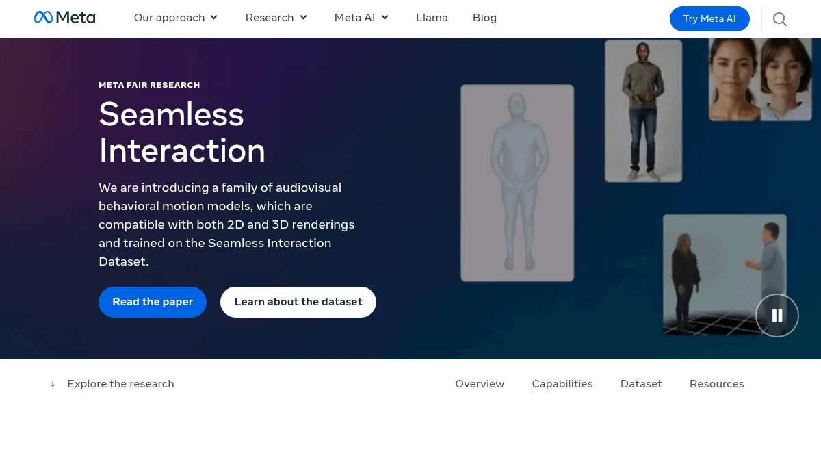Click Read the paper
Viewport: 821px width, 462px height.
pos(153,302)
